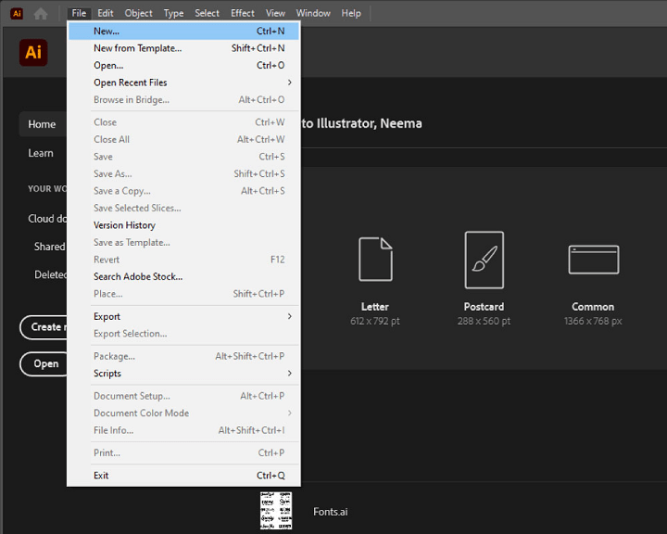Click the Letter preset label
The width and height of the screenshot is (667, 534).
(x=375, y=307)
